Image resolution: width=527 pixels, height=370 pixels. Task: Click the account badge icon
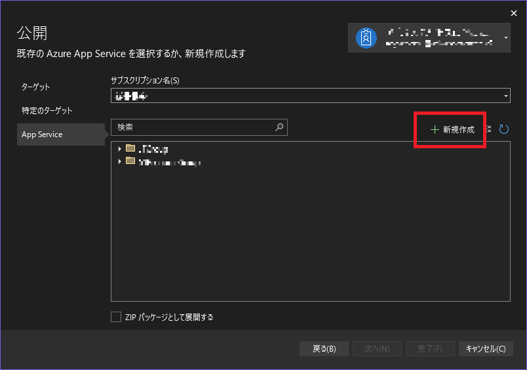(x=366, y=37)
